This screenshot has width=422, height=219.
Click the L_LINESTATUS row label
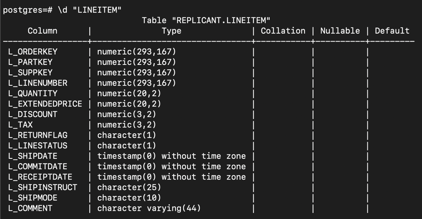pos(38,146)
